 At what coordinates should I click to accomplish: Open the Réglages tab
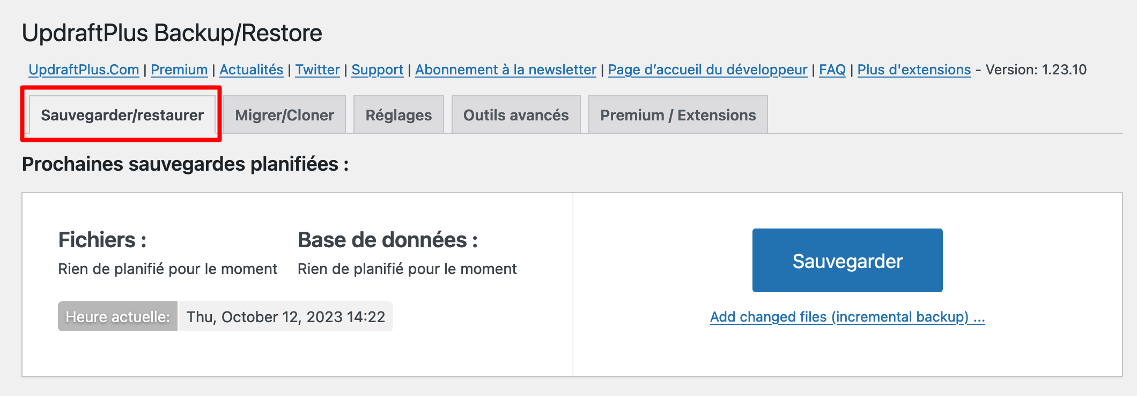pos(398,115)
